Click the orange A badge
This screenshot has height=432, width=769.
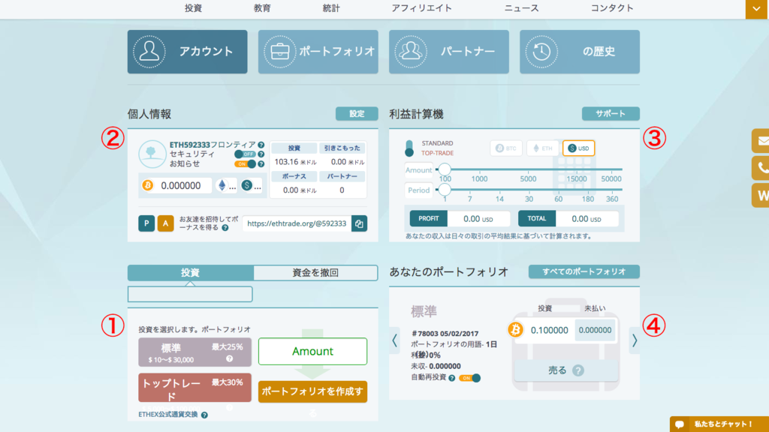[165, 223]
